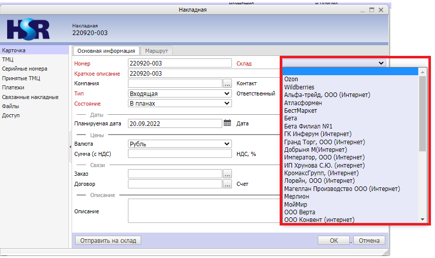Open Принятые ТМЦ in sidebar
The width and height of the screenshot is (435, 258).
(21, 78)
